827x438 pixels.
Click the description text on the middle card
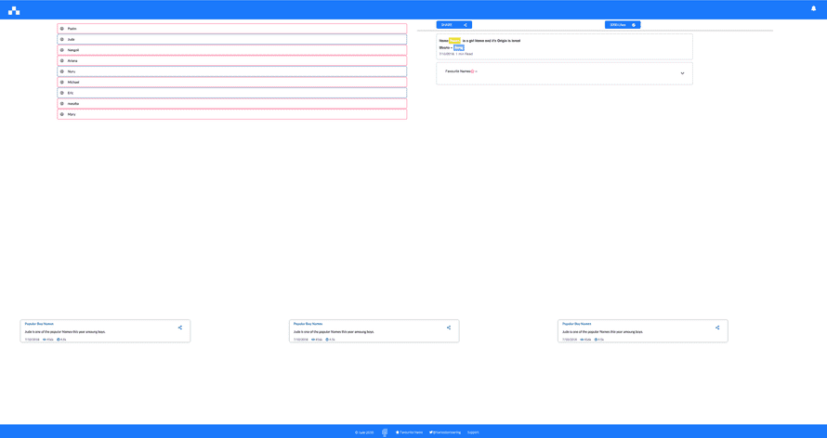(334, 331)
